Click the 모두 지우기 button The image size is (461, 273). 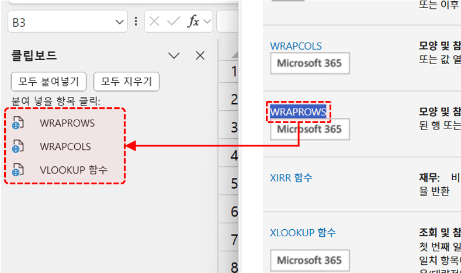[127, 80]
